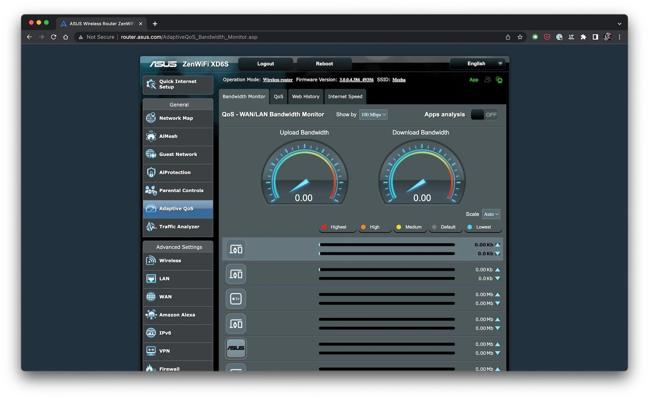Select the Lowest priority blue swatch
The image size is (649, 399).
470,227
